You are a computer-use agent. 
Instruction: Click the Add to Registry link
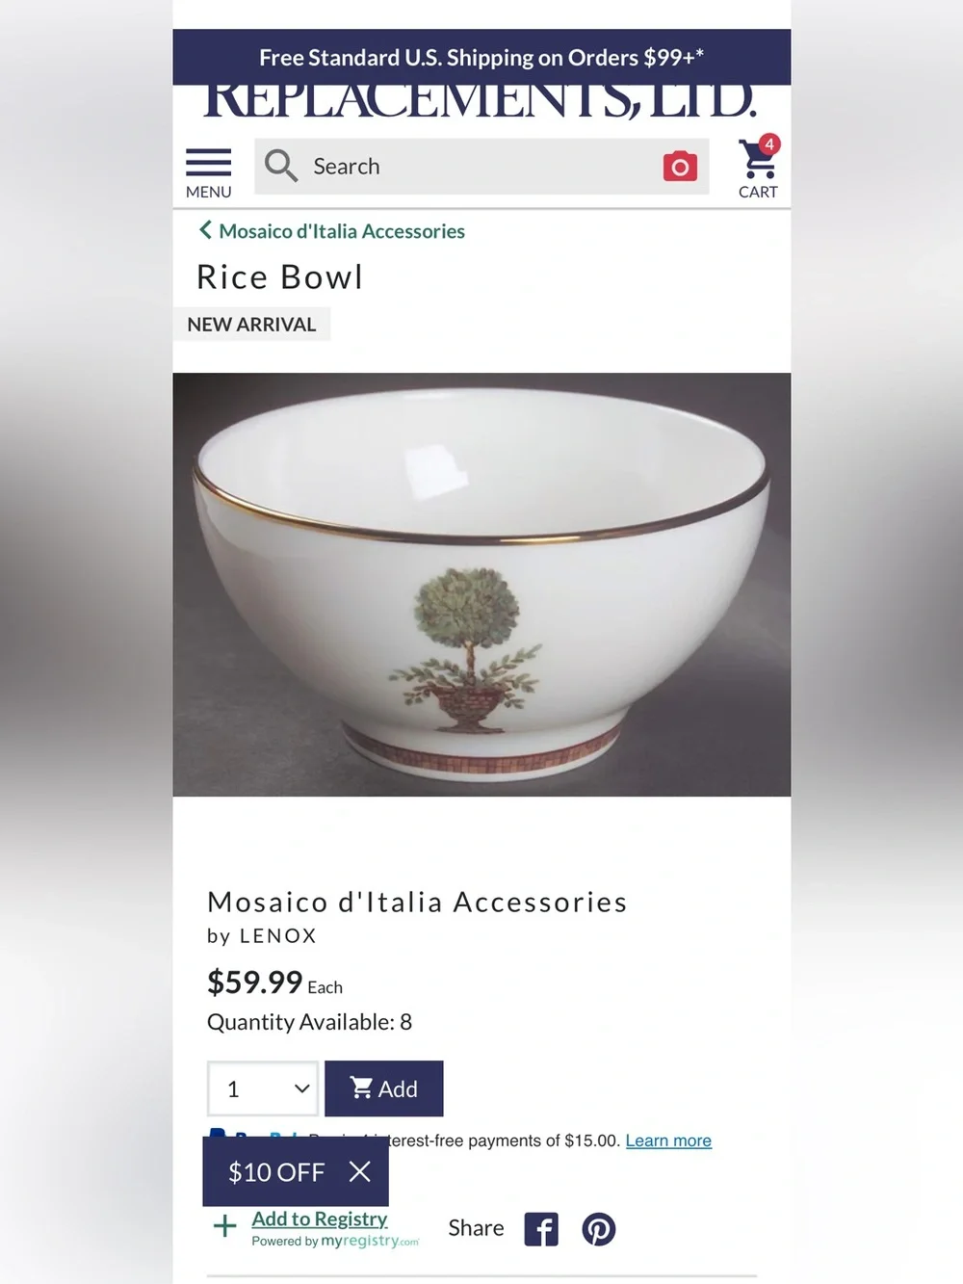(x=320, y=1218)
